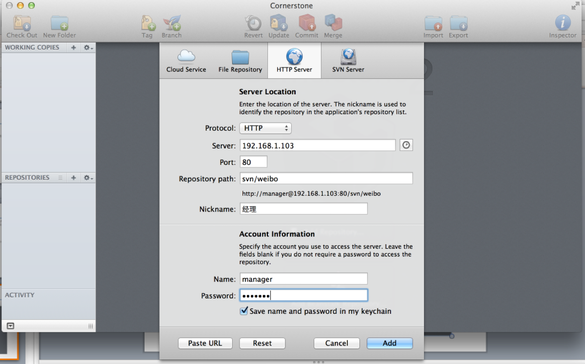Click the Branch toolbar icon
Viewport: 585px width, 364px height.
point(171,23)
